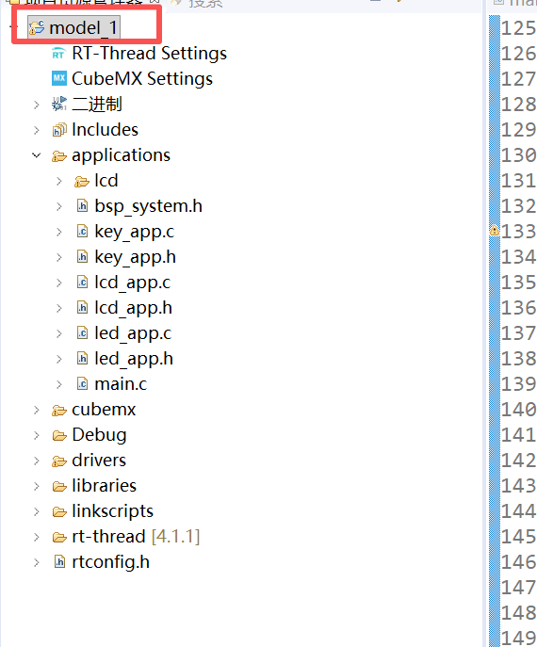Click the lcd folder icon
The height and width of the screenshot is (647, 537).
[82, 182]
